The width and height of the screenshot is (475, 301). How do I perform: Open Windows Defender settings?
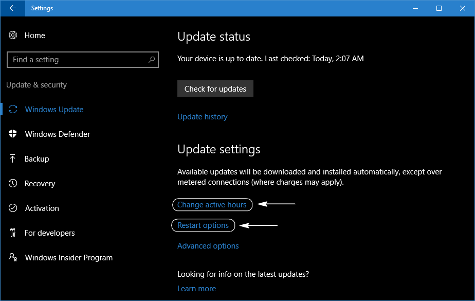[x=58, y=134]
